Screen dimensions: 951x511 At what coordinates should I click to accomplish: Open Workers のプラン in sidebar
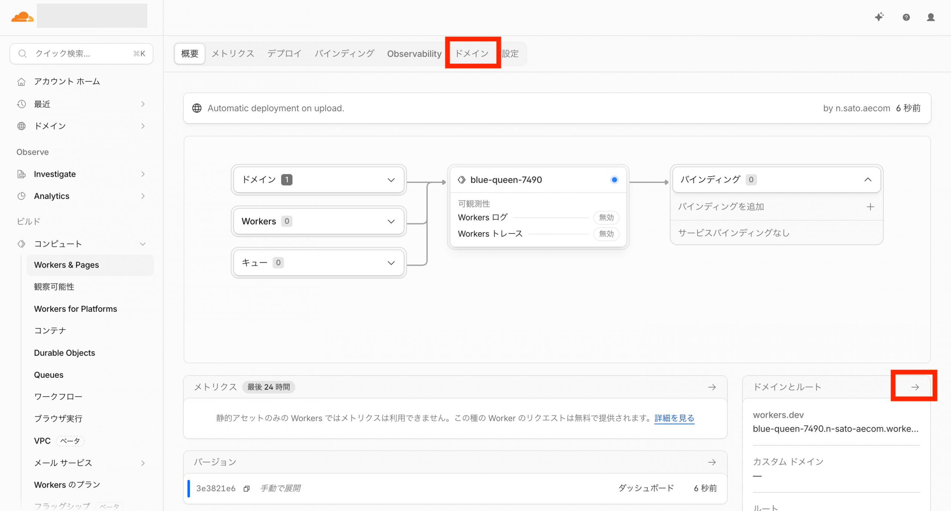[x=67, y=485]
